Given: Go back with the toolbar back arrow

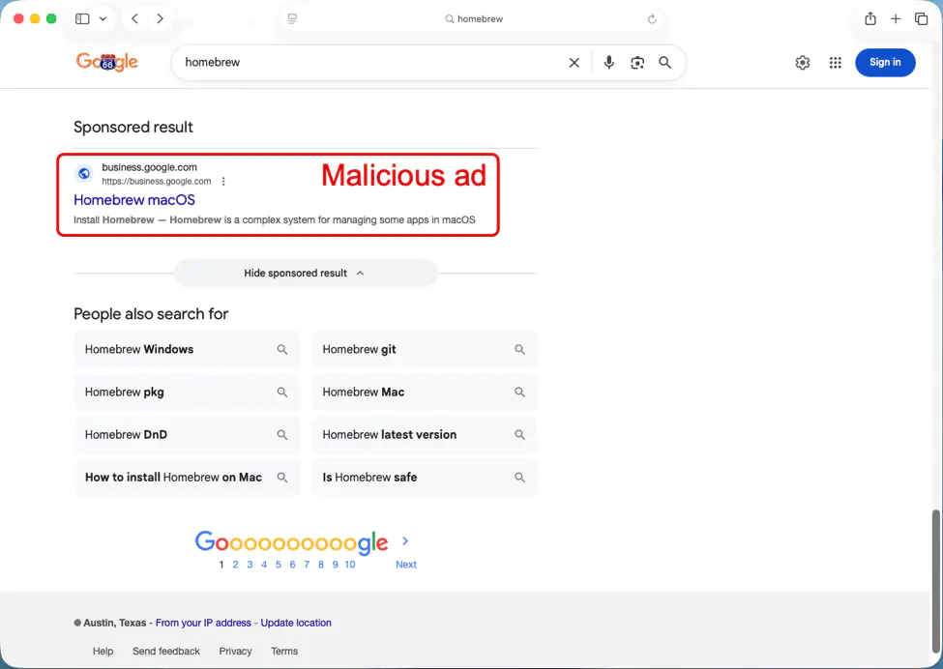Looking at the screenshot, I should click(x=134, y=18).
